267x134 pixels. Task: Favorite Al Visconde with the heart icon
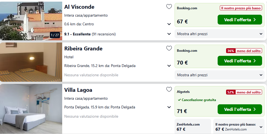pyautogui.click(x=169, y=7)
